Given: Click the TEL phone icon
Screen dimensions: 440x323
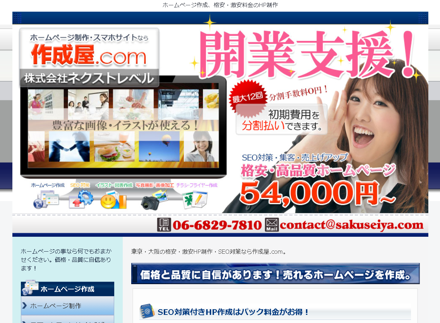Looking at the screenshot, I should pos(164,225).
